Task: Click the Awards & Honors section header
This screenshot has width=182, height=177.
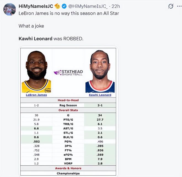Action: click(x=68, y=168)
